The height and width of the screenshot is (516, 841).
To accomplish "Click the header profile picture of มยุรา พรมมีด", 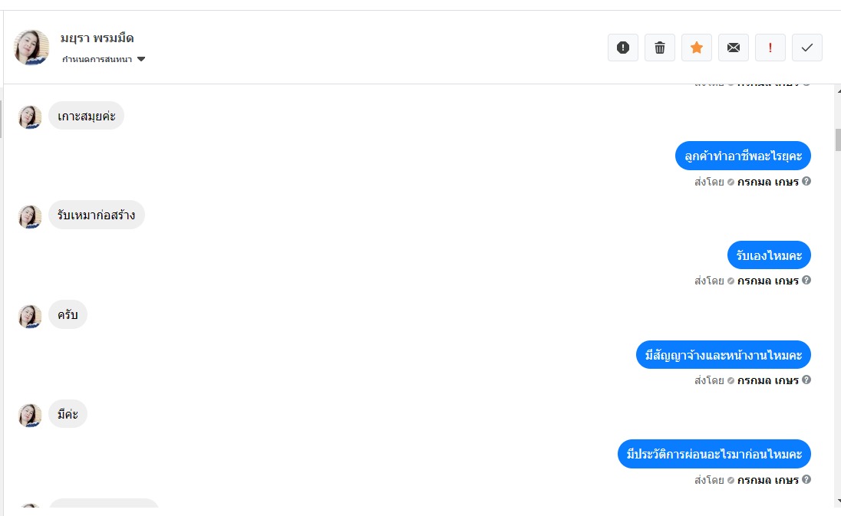I will point(32,48).
